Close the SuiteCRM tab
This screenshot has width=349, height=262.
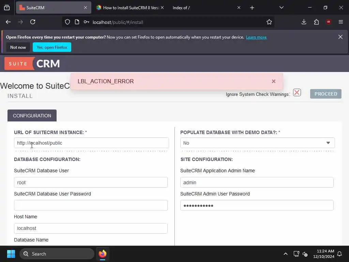[86, 8]
